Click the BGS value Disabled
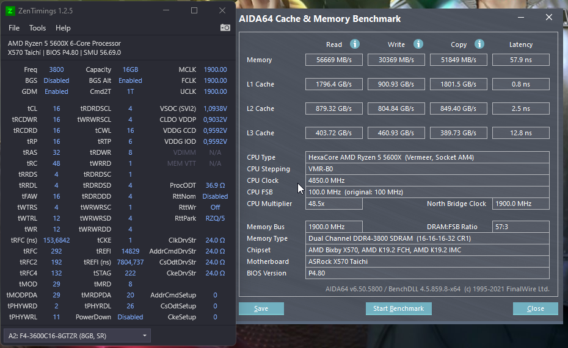 [x=56, y=80]
